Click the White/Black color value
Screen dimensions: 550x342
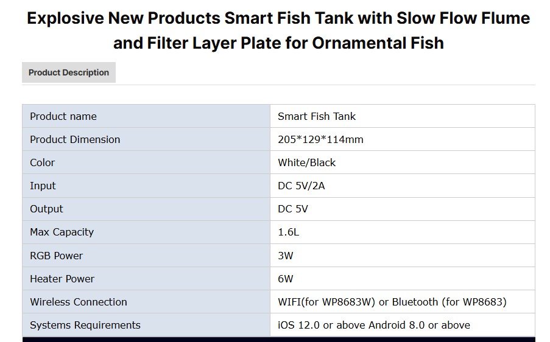306,162
